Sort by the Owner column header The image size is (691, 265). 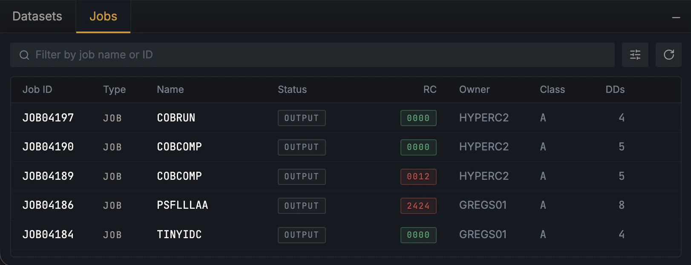click(x=474, y=89)
